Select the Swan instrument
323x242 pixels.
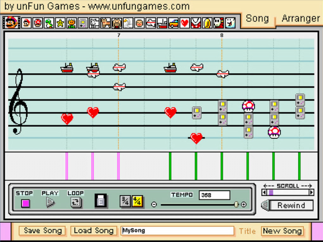[128, 23]
